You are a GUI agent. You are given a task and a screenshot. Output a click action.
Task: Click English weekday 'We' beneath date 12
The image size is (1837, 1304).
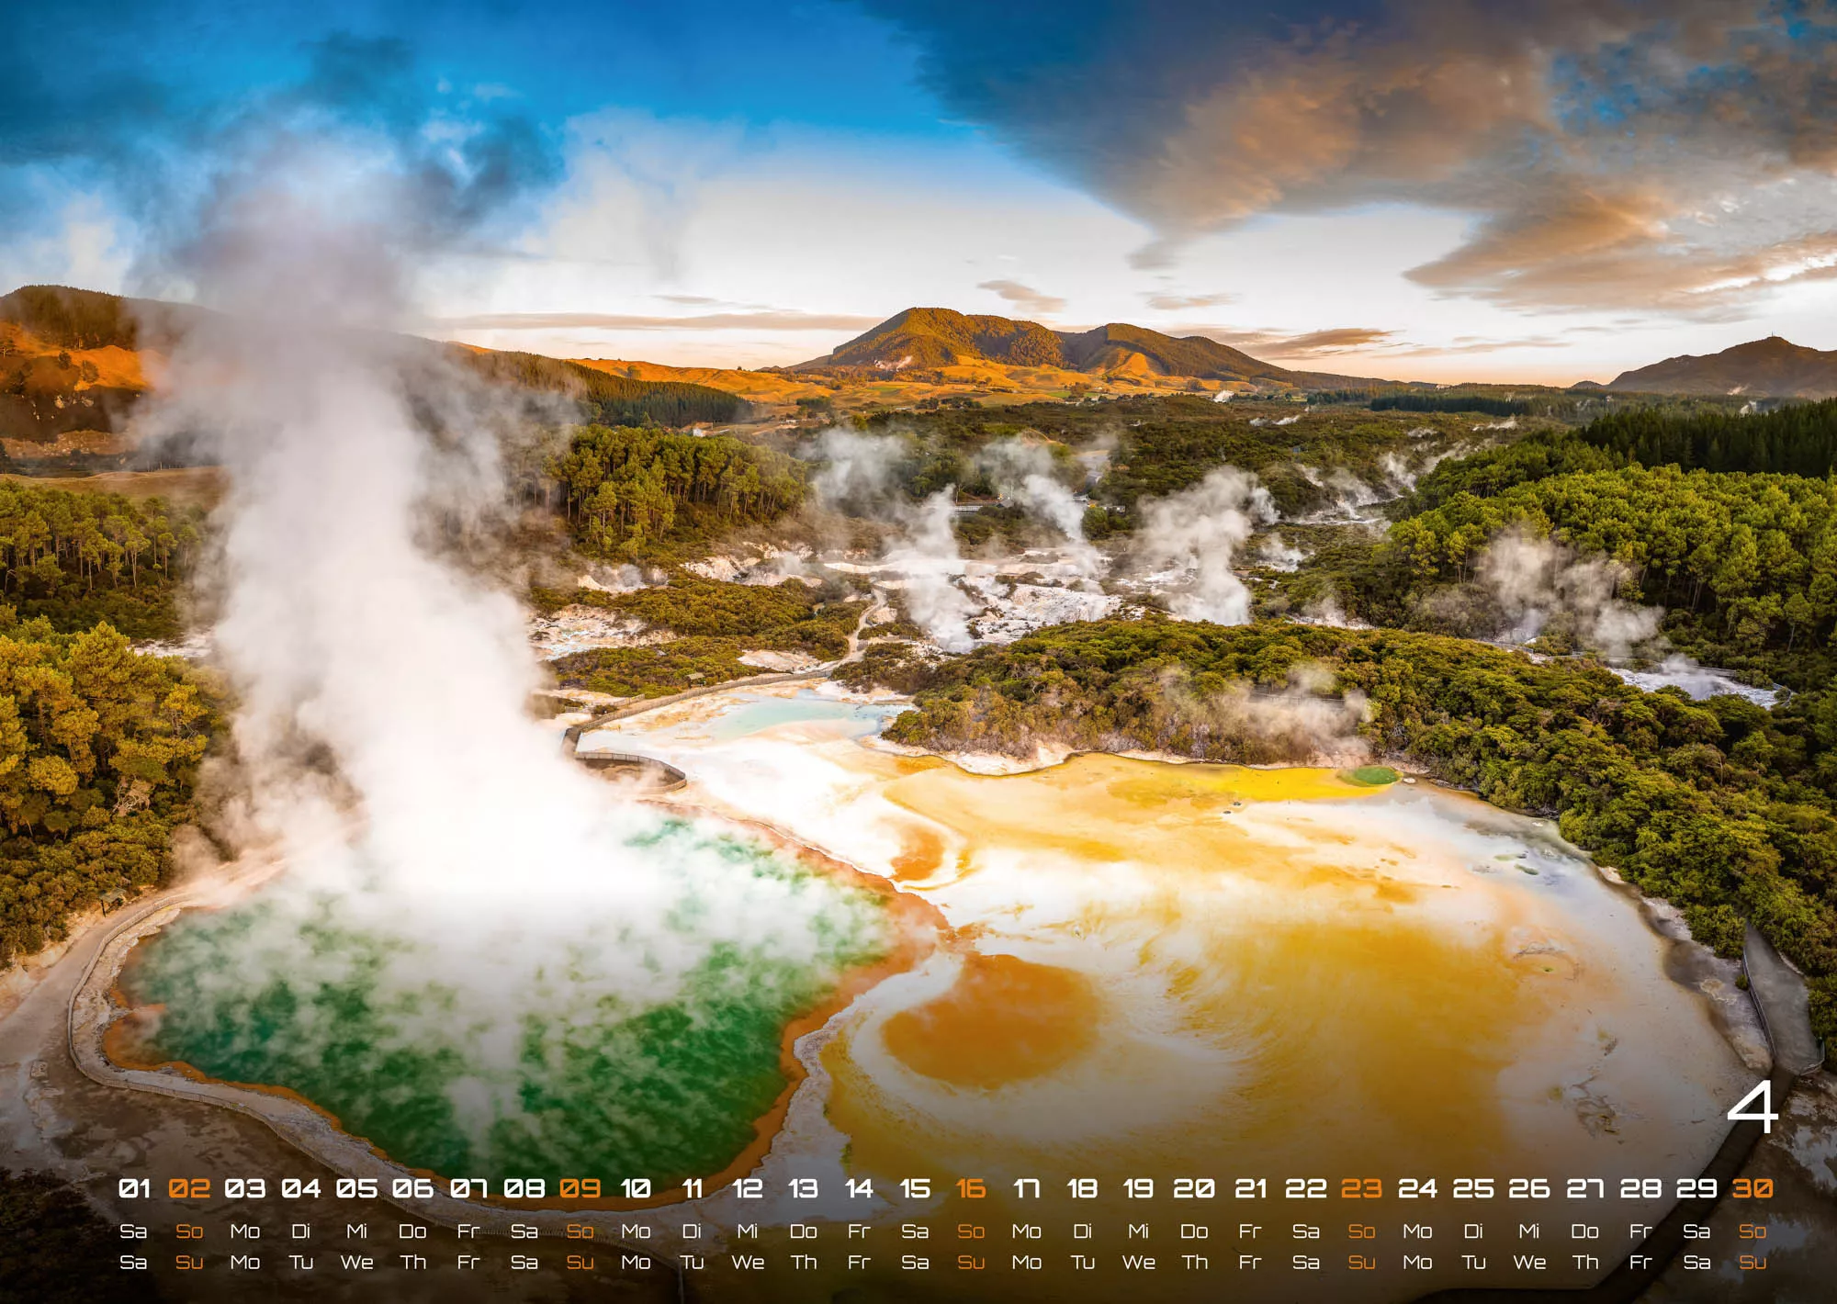748,1263
